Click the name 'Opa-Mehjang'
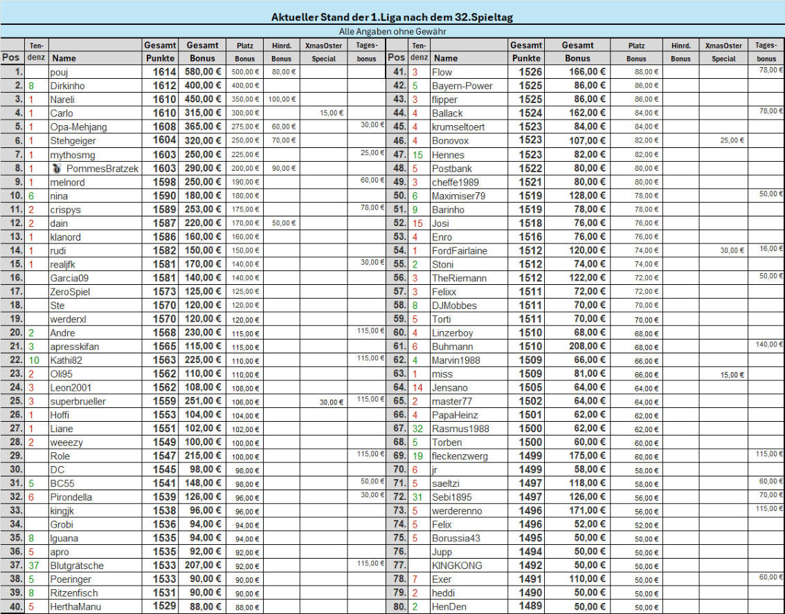The height and width of the screenshot is (614, 785). (x=78, y=127)
